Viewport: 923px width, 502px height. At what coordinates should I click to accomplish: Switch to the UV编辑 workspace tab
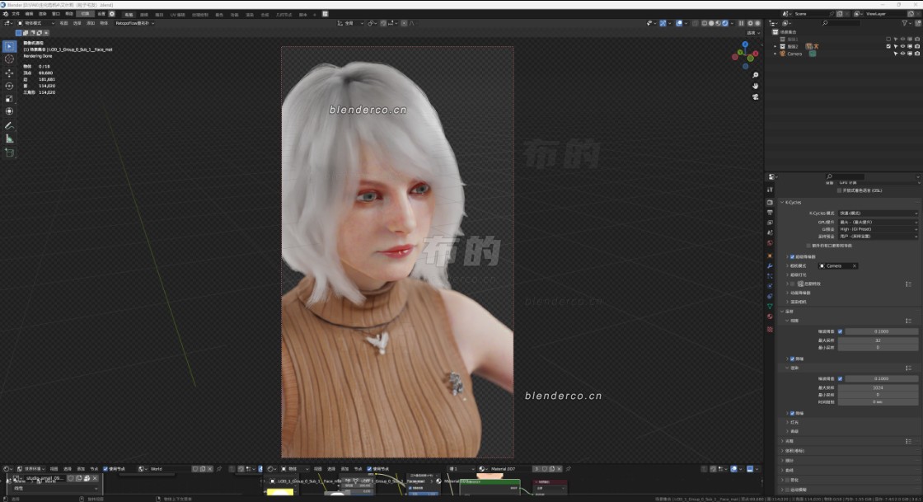177,15
